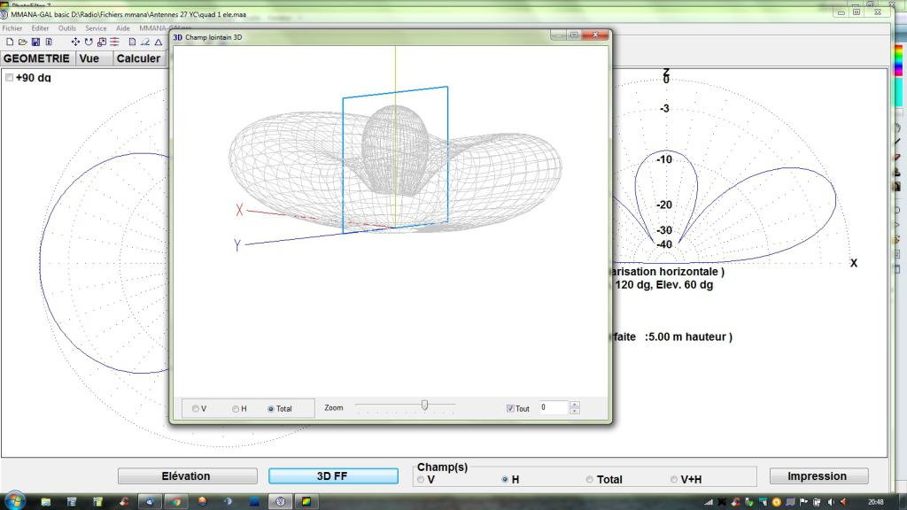
Task: Select H radio in 3D far-field window
Action: 236,409
